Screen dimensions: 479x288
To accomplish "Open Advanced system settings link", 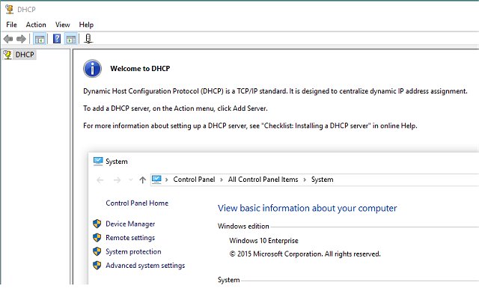I will 145,266.
